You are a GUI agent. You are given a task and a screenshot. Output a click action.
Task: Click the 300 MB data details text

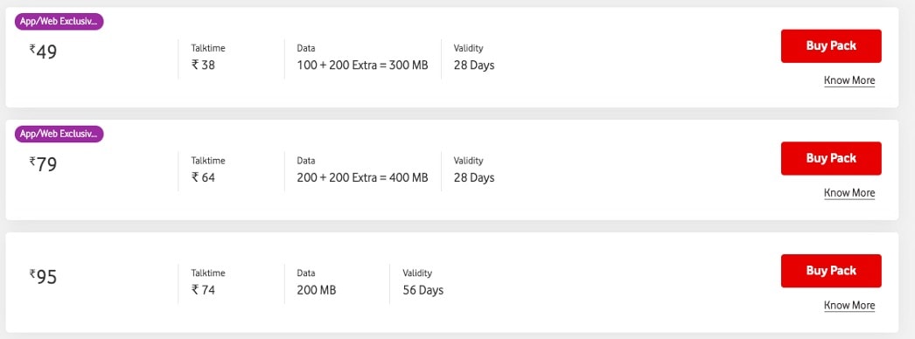pos(362,66)
